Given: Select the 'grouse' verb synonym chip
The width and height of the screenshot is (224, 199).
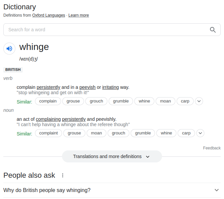Looking at the screenshot, I should click(x=73, y=101).
